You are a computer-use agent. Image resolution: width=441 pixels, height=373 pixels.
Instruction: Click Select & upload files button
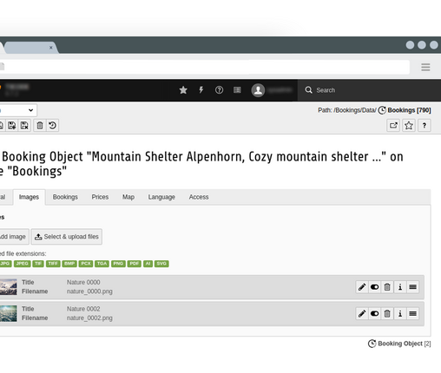pos(67,237)
